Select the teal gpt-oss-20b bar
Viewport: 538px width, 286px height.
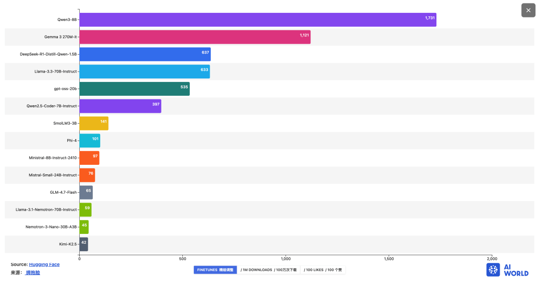click(x=134, y=89)
